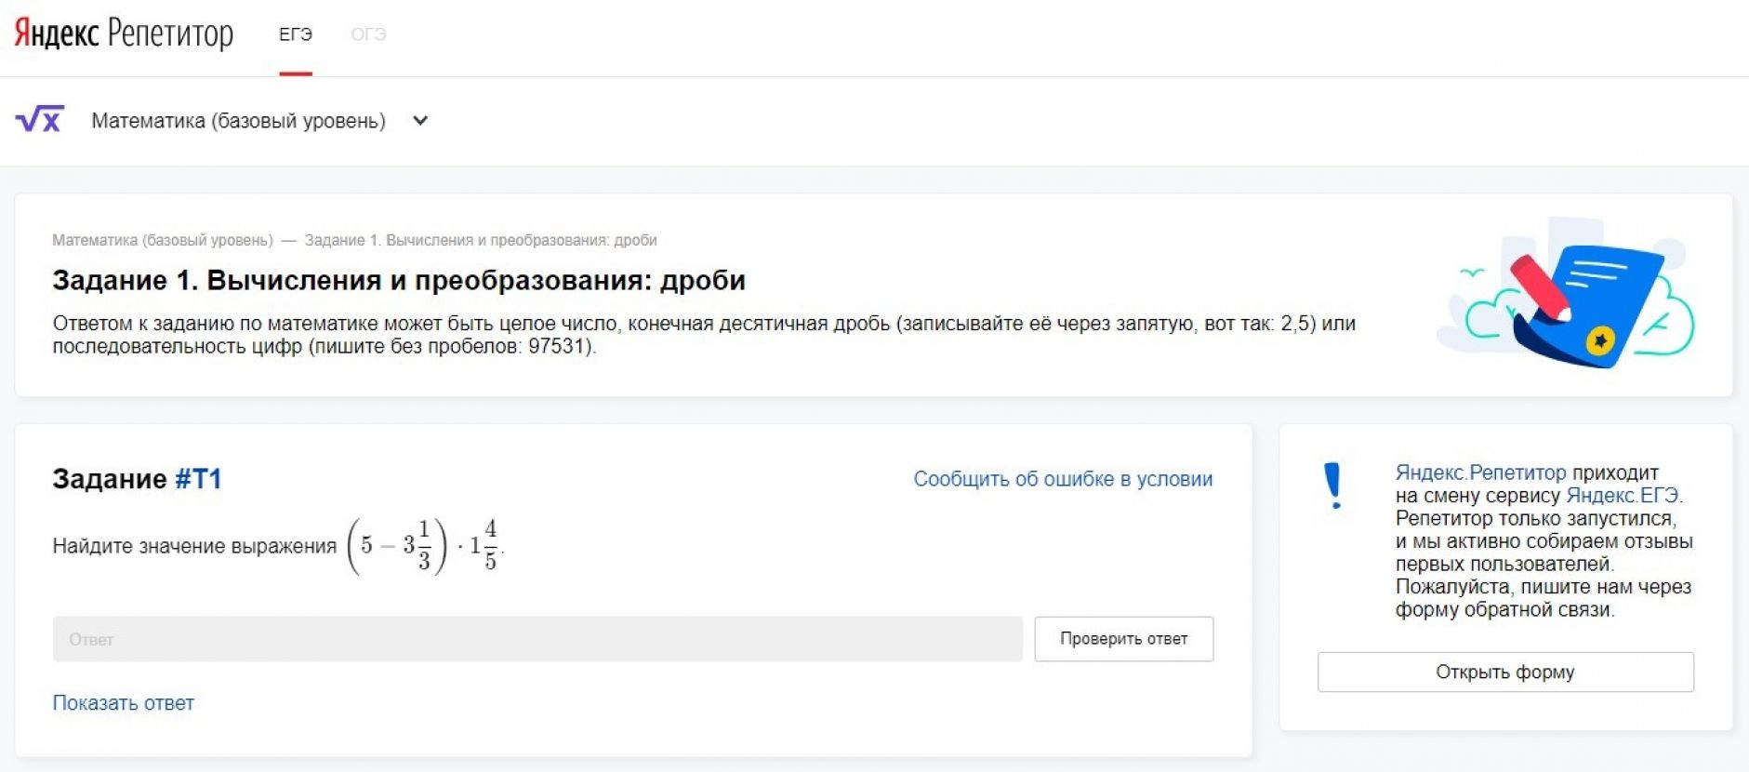Screen dimensions: 1749x772
Task: Open the Яндекс.ЕГЭ link in notice
Action: [x=1623, y=495]
